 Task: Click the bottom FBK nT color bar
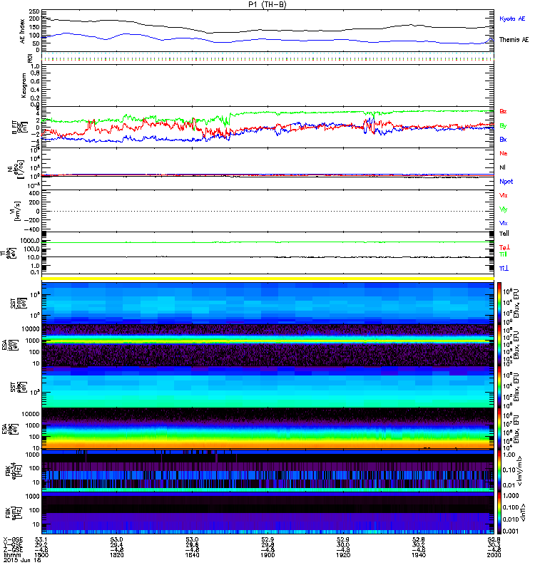pos(500,512)
